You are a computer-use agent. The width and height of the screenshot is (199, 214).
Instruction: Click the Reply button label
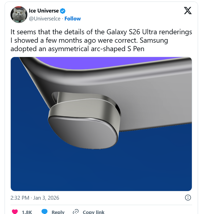click(x=58, y=212)
